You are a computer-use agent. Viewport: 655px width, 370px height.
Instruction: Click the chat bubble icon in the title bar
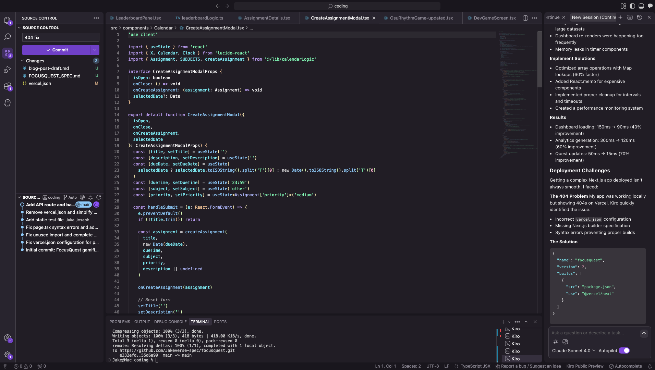pyautogui.click(x=650, y=6)
